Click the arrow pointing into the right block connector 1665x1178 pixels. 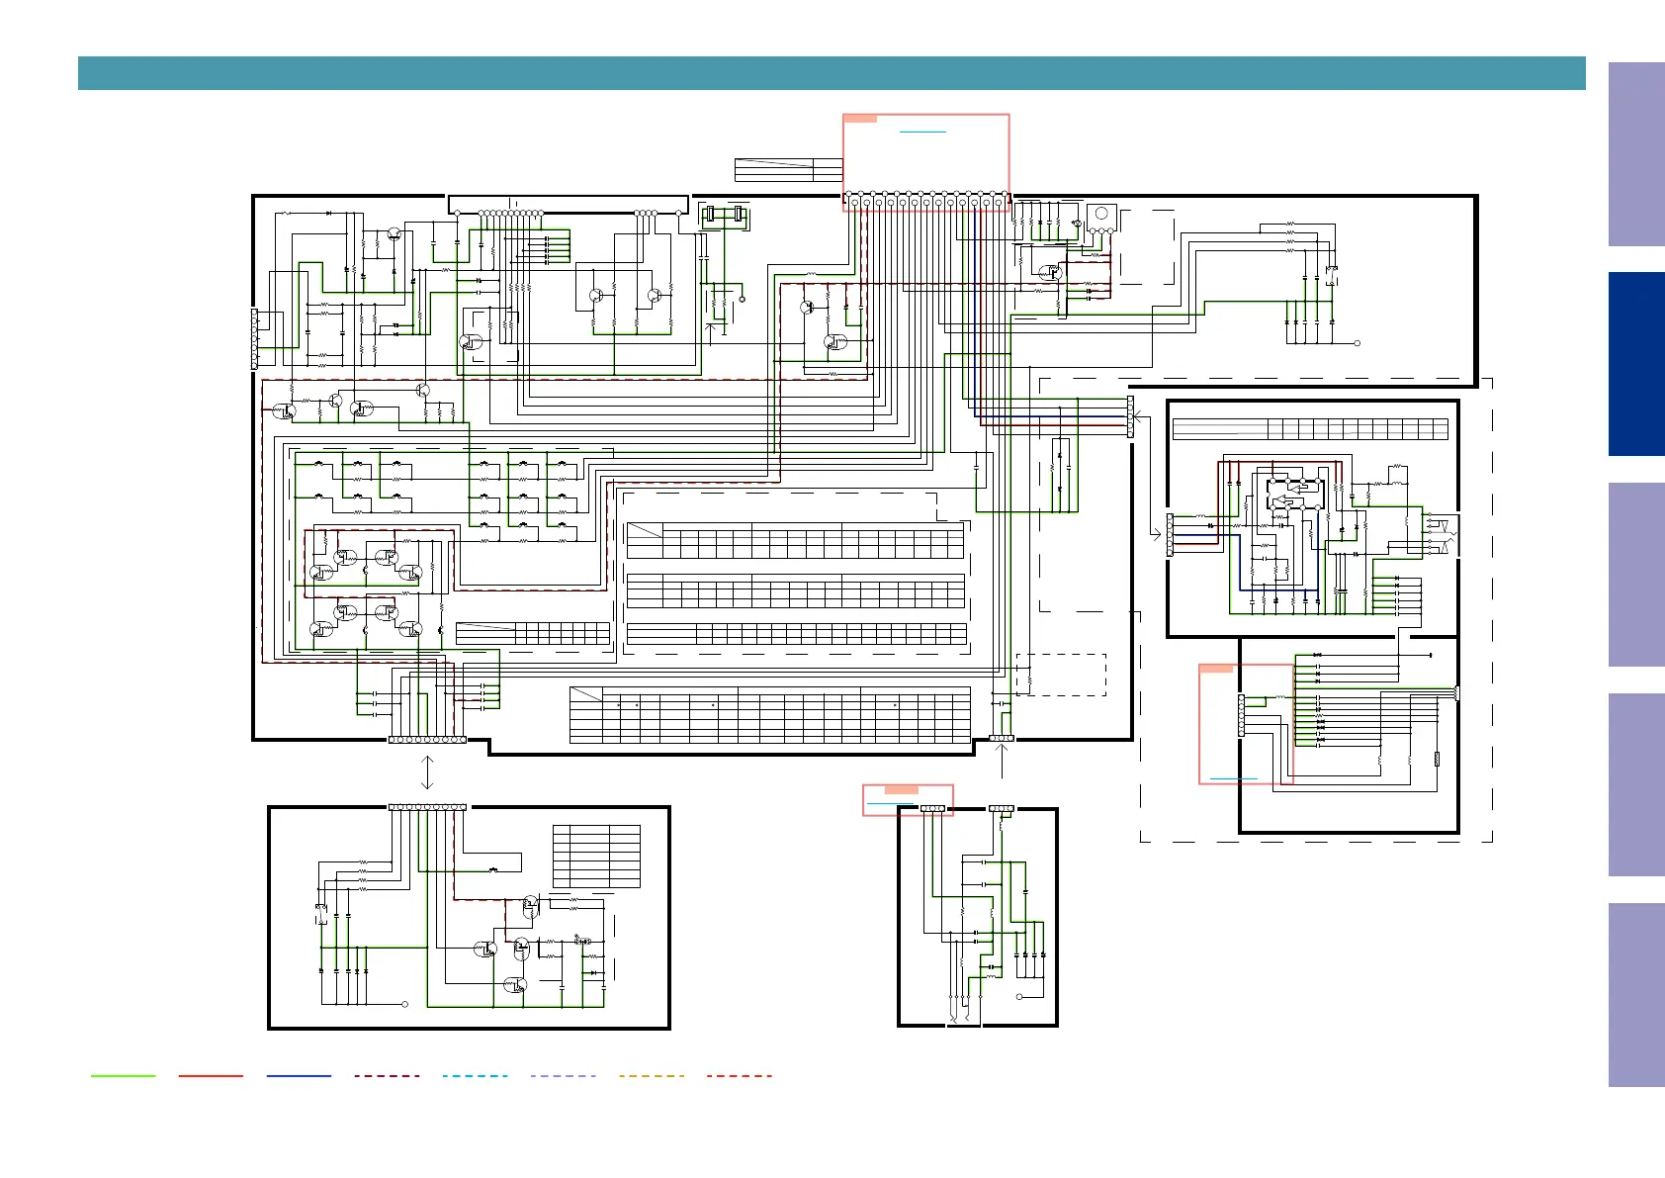(x=1156, y=535)
